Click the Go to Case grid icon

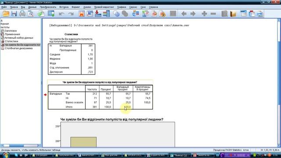click(x=90, y=14)
